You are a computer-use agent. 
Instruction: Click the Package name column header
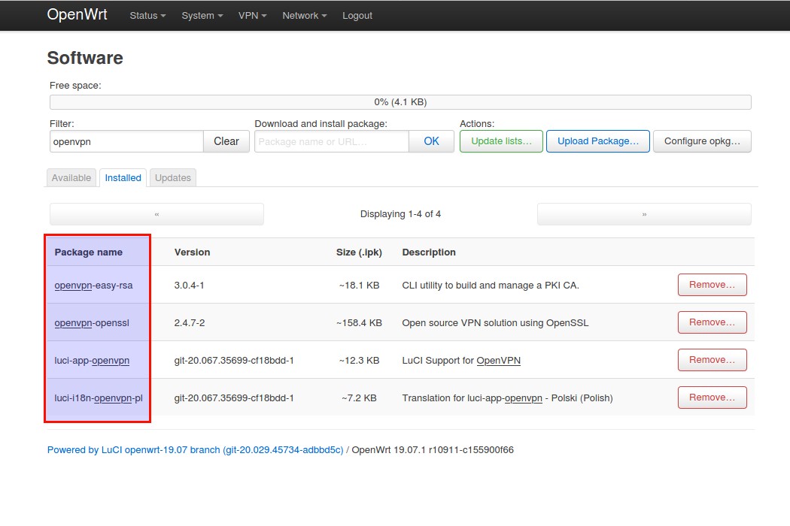88,252
